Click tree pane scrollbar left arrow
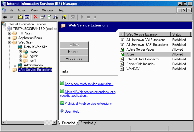This screenshot has height=132, width=194. tap(4, 122)
